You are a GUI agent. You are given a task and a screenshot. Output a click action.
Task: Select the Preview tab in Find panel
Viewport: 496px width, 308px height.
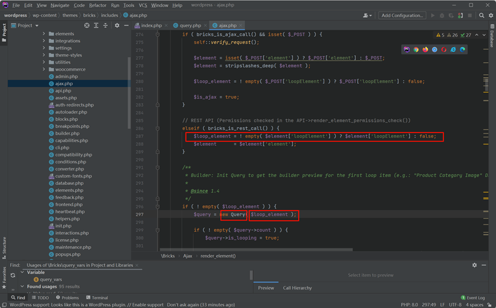pos(266,288)
